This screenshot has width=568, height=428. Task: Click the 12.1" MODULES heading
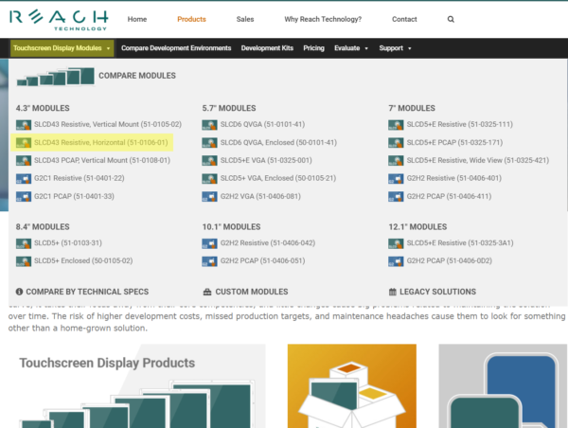pyautogui.click(x=417, y=227)
